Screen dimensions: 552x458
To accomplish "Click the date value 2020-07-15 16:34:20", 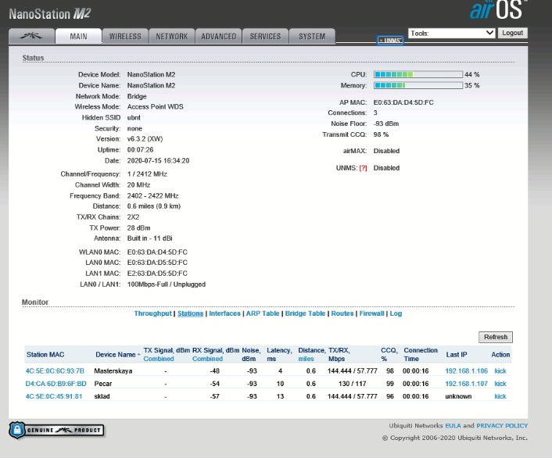I will coord(158,160).
